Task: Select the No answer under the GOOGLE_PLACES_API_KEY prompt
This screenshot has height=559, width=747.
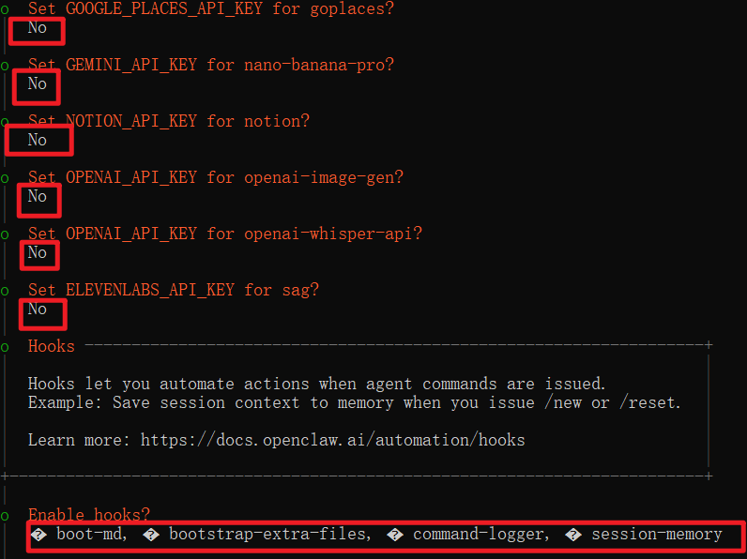Action: [38, 27]
